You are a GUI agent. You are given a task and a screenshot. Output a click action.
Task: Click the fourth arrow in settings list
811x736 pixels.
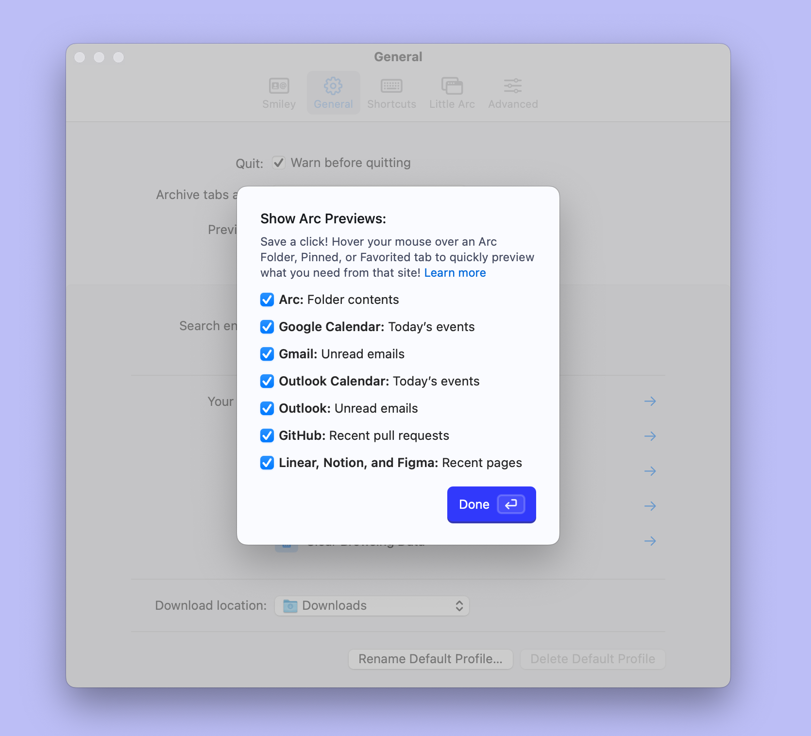pyautogui.click(x=650, y=506)
